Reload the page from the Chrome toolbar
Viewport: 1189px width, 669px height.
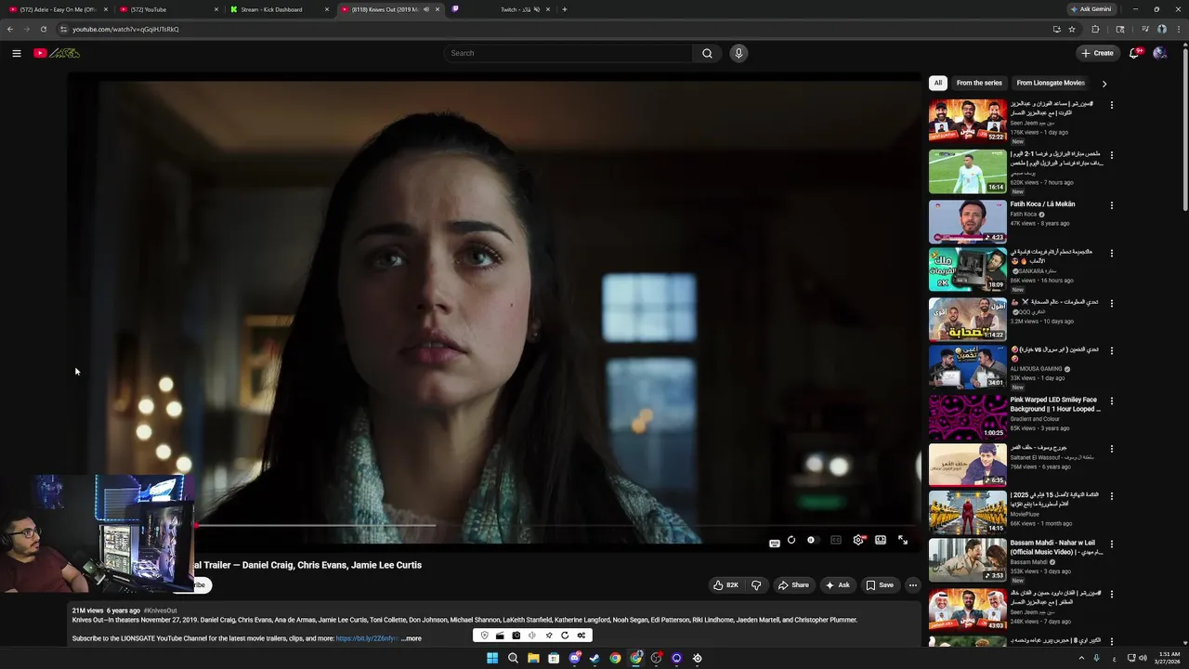(x=43, y=29)
